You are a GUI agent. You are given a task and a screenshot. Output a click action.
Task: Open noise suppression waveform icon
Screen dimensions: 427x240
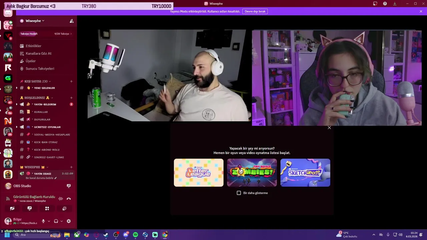pos(61,199)
